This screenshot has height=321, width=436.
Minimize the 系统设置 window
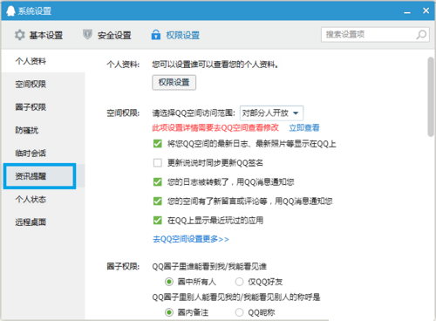407,12
